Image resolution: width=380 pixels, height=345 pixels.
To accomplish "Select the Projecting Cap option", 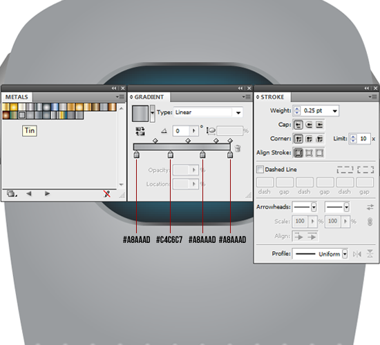I will click(319, 125).
